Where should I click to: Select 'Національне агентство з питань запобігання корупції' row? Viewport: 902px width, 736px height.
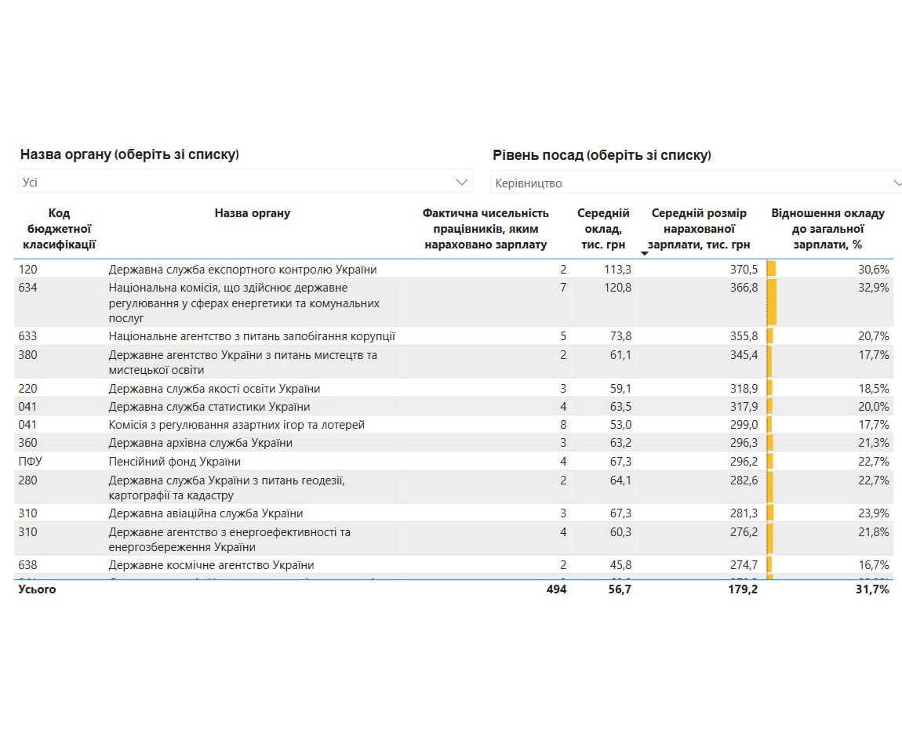coord(252,336)
